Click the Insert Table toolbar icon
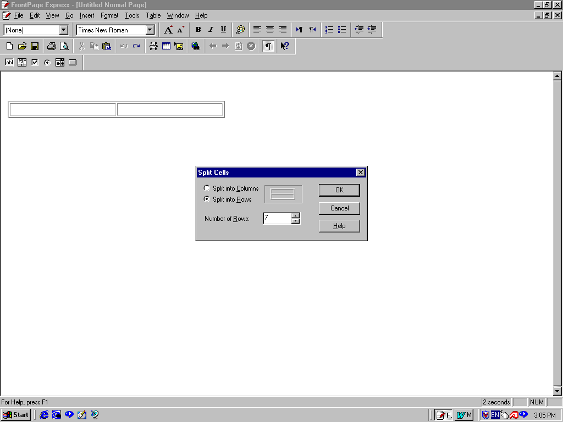The width and height of the screenshot is (563, 422). [166, 46]
